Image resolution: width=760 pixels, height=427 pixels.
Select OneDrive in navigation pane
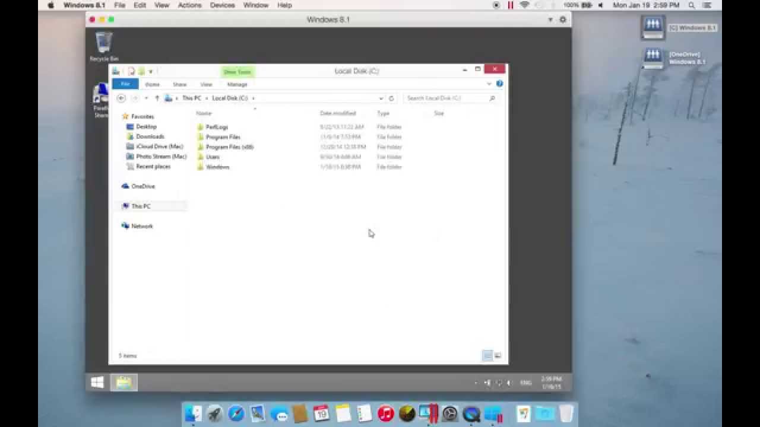point(138,186)
